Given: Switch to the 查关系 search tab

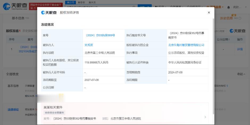Looking at the screenshot, I should click(92, 2).
